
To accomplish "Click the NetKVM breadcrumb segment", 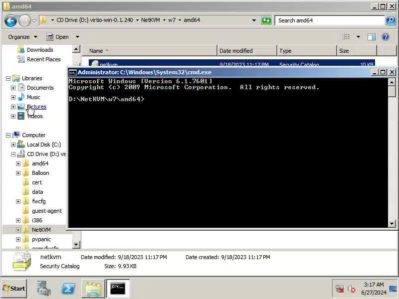I will point(151,20).
